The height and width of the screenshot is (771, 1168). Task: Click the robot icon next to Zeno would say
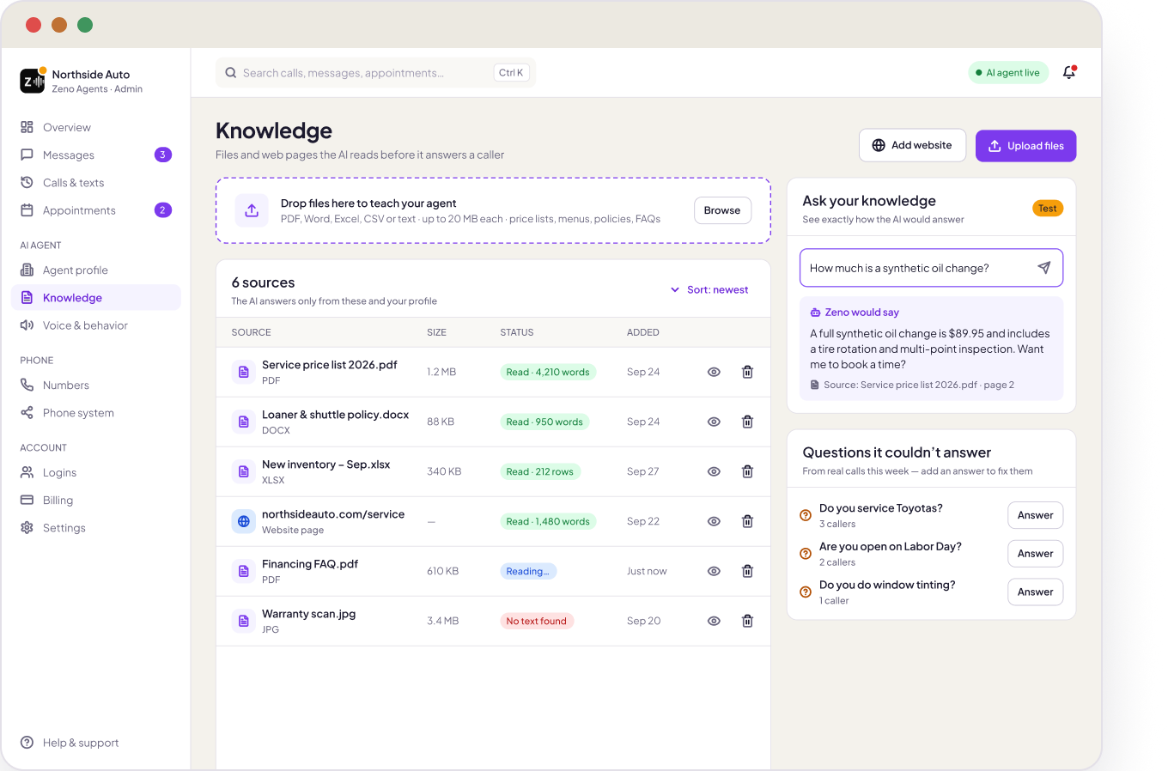[815, 313]
